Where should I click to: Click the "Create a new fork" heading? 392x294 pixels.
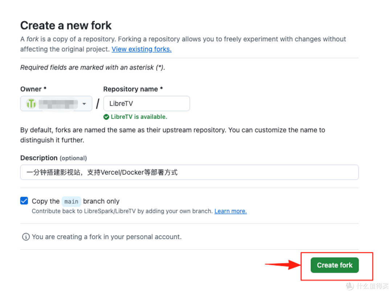pyautogui.click(x=66, y=25)
